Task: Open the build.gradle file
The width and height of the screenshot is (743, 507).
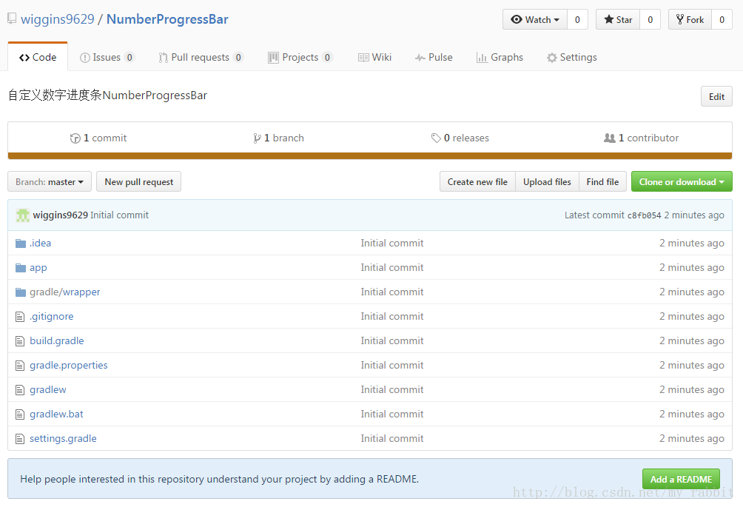Action: tap(57, 341)
